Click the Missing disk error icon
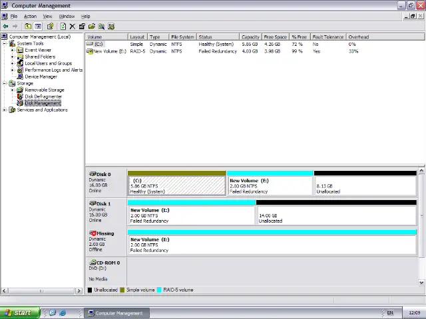426x319 pixels. click(93, 233)
